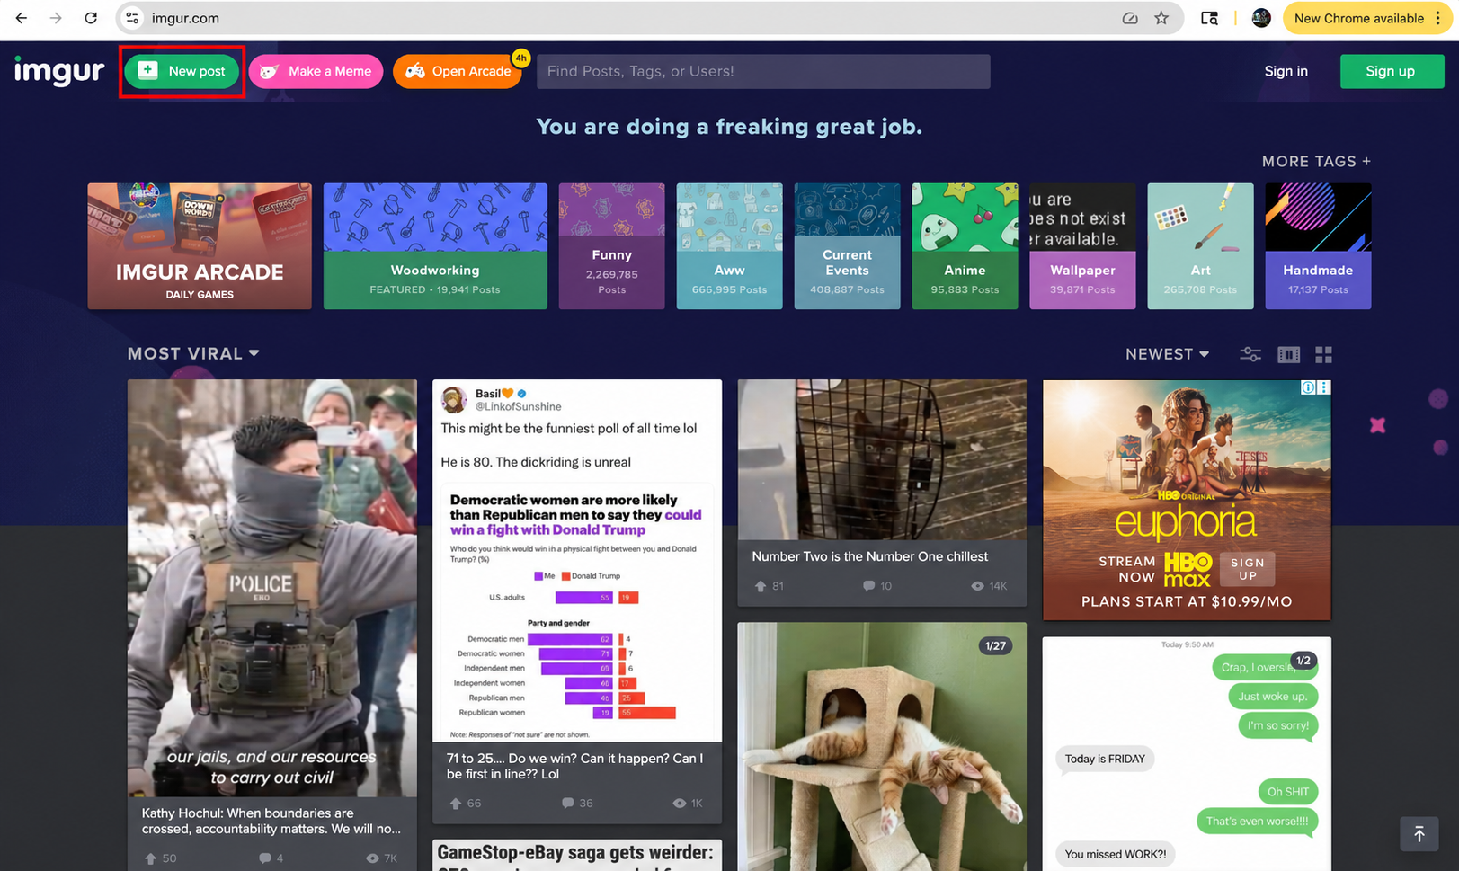This screenshot has height=871, width=1459.
Task: Expand the MOST VIRAL dropdown
Action: pos(193,353)
